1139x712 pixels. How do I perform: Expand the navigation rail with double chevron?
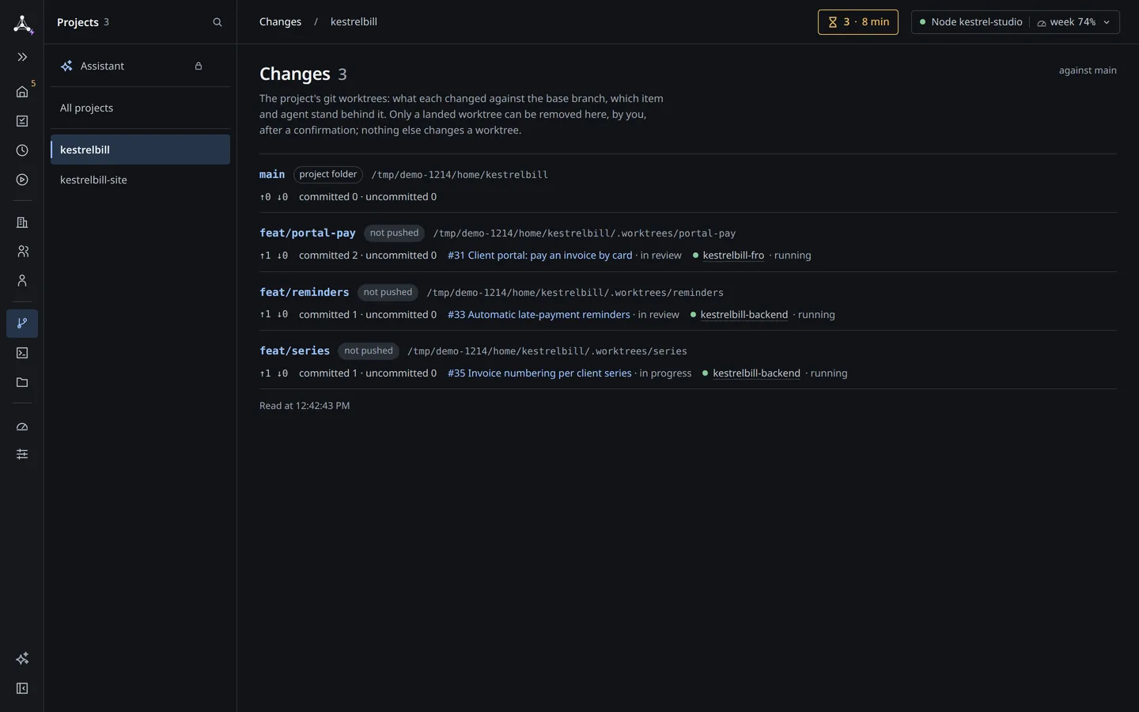pyautogui.click(x=22, y=57)
